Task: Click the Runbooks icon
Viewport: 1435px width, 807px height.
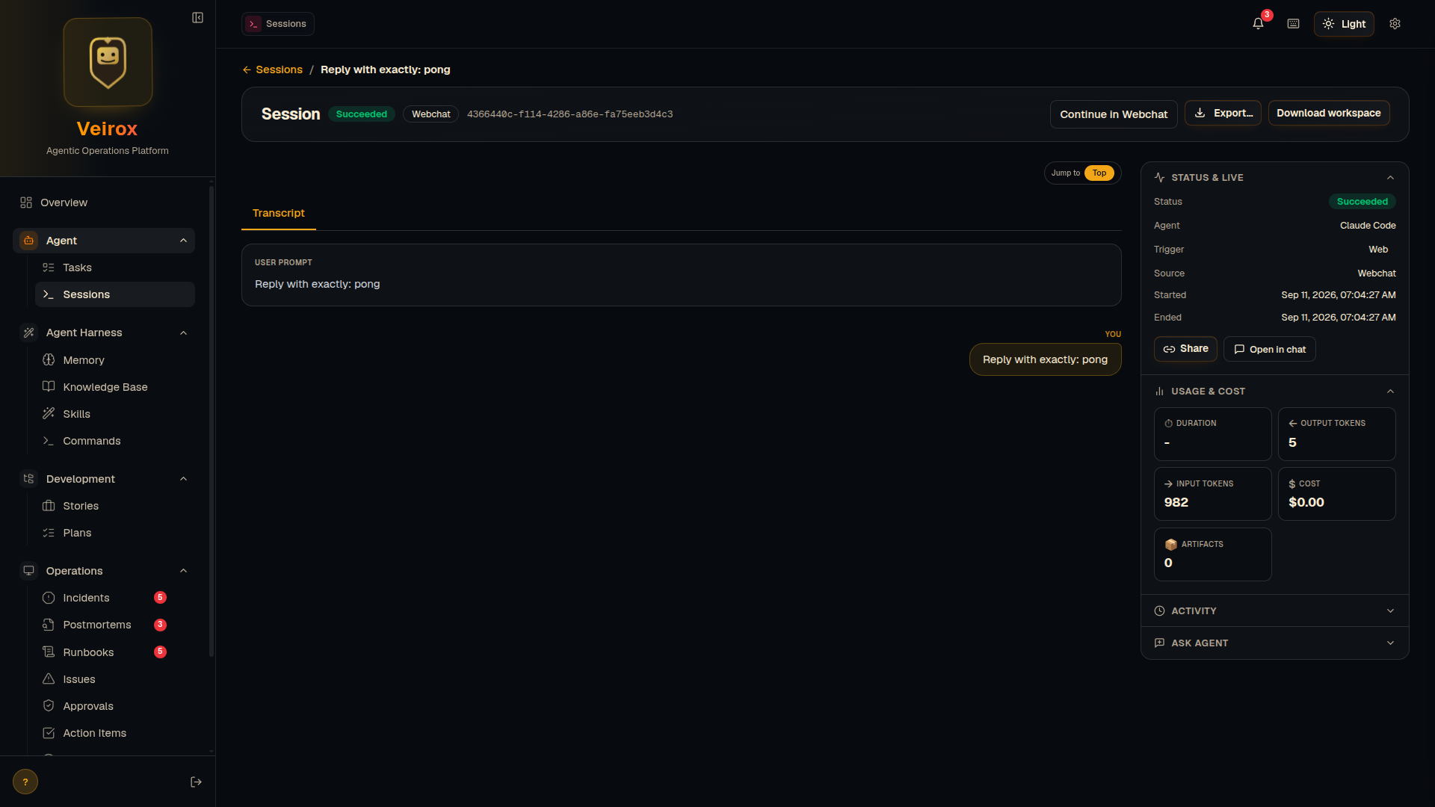Action: [x=49, y=652]
